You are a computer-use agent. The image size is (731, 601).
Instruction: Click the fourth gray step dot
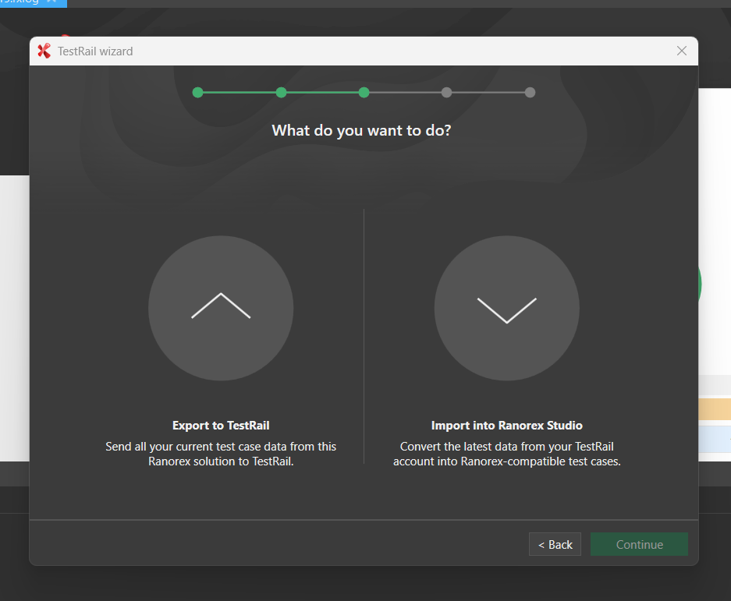(x=446, y=92)
